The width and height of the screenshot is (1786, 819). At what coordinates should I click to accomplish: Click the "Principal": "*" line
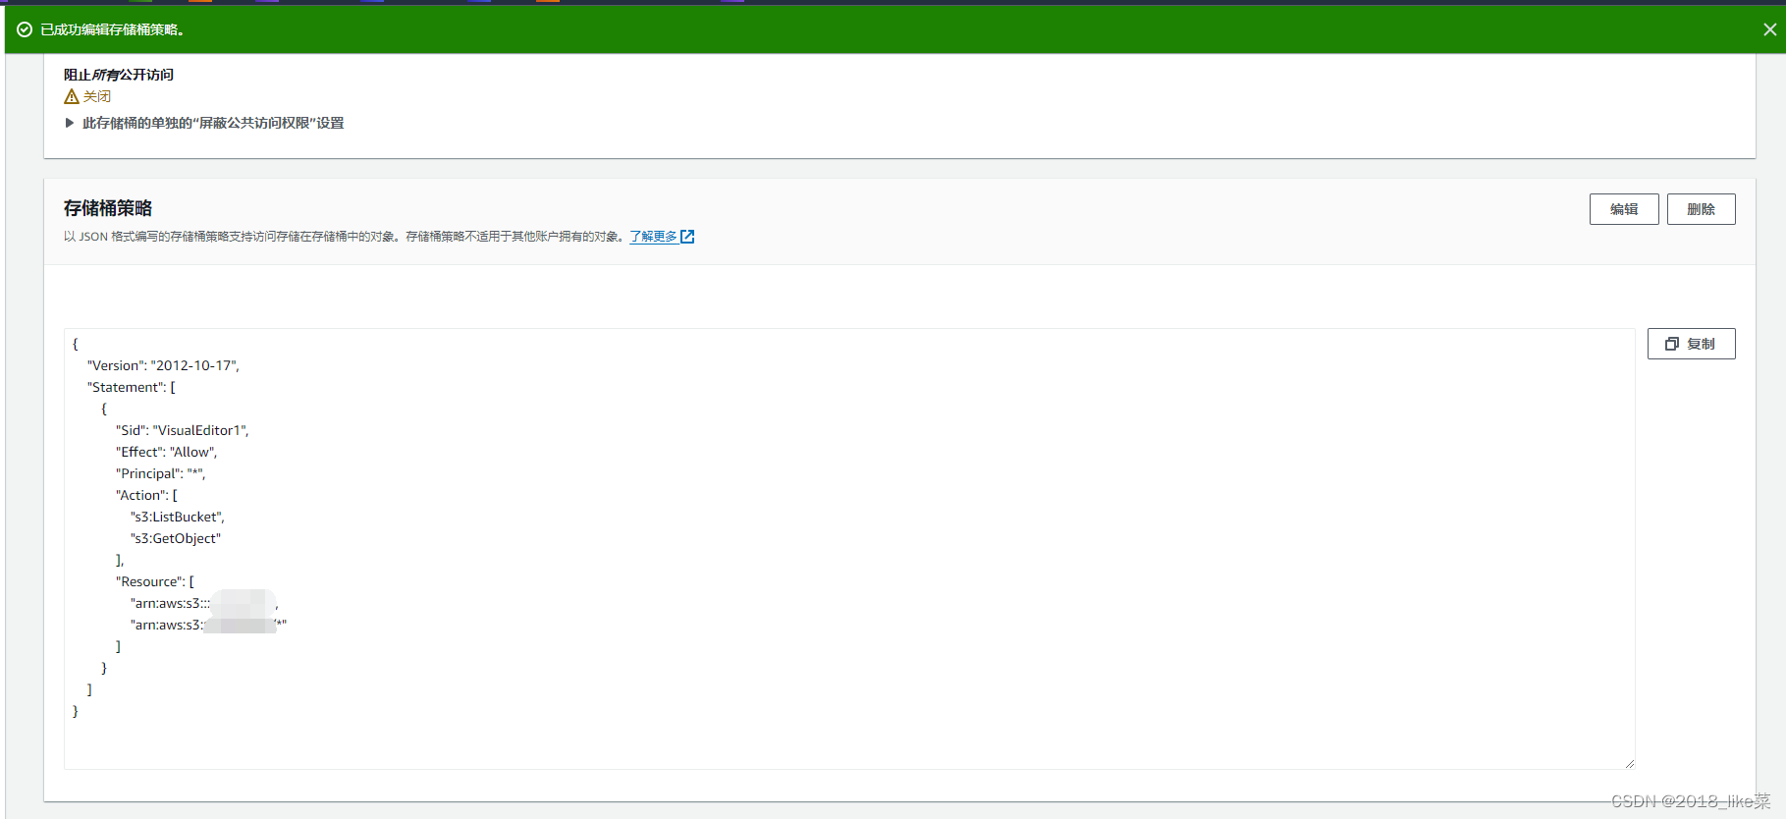click(x=160, y=473)
